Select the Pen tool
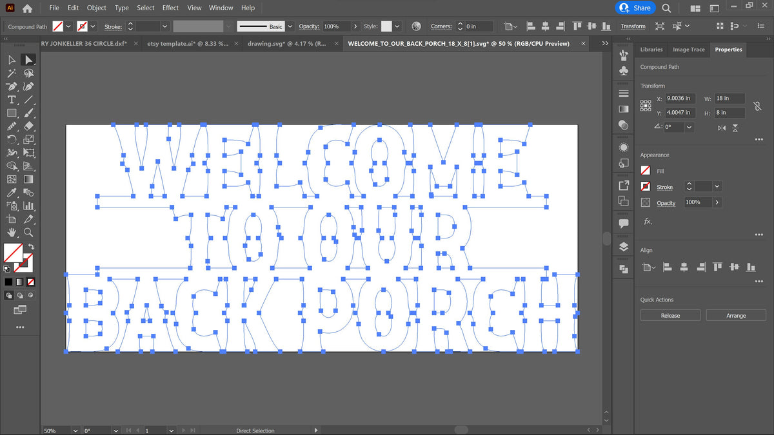 tap(12, 86)
